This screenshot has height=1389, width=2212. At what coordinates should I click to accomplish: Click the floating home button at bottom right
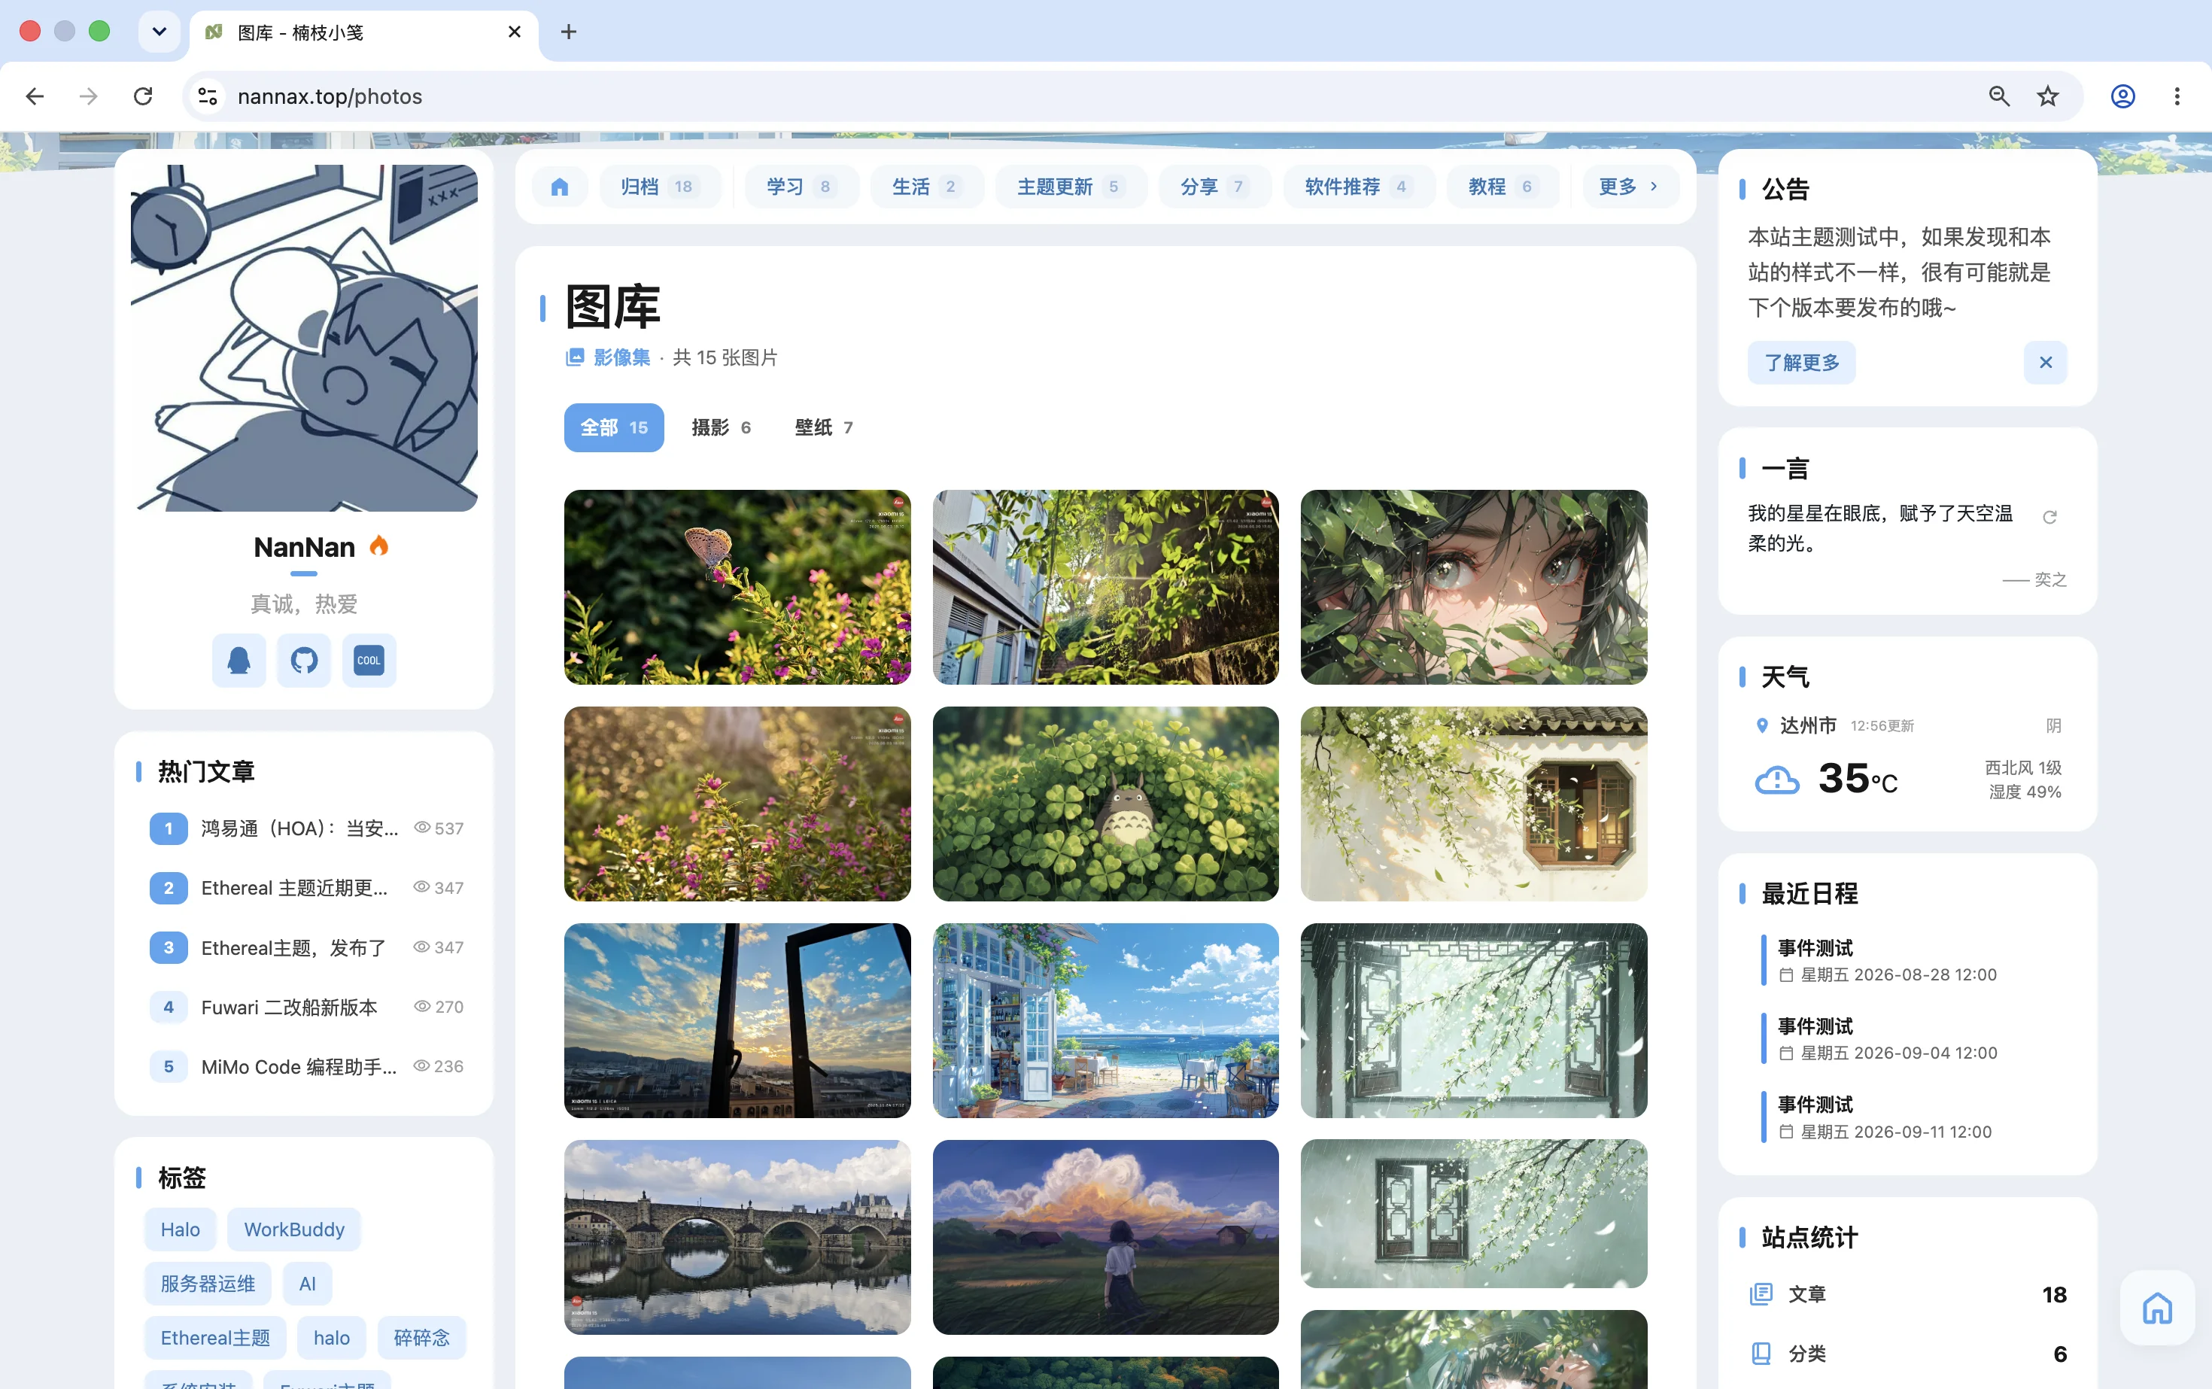2158,1307
